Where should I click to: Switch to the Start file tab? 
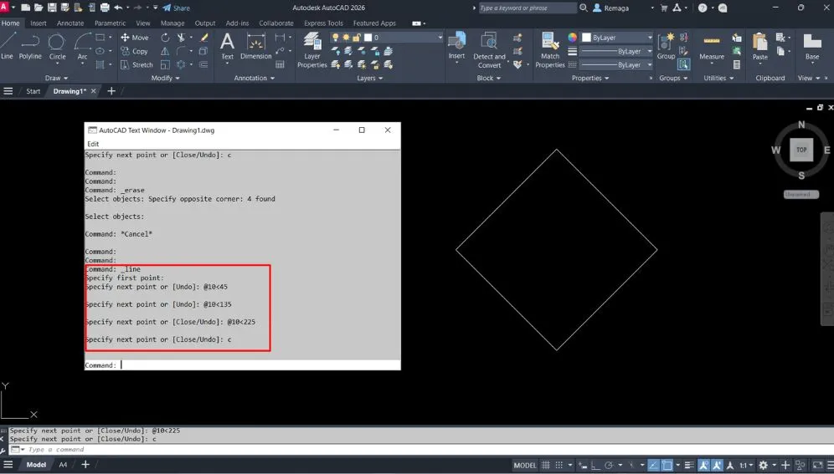[x=33, y=91]
